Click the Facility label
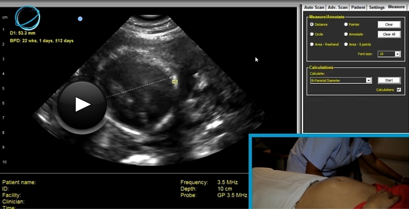This screenshot has height=209, width=409. point(11,195)
